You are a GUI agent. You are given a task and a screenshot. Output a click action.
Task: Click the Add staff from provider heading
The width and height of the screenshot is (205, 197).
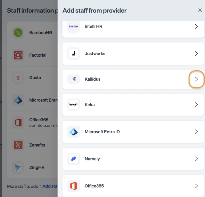point(94,10)
